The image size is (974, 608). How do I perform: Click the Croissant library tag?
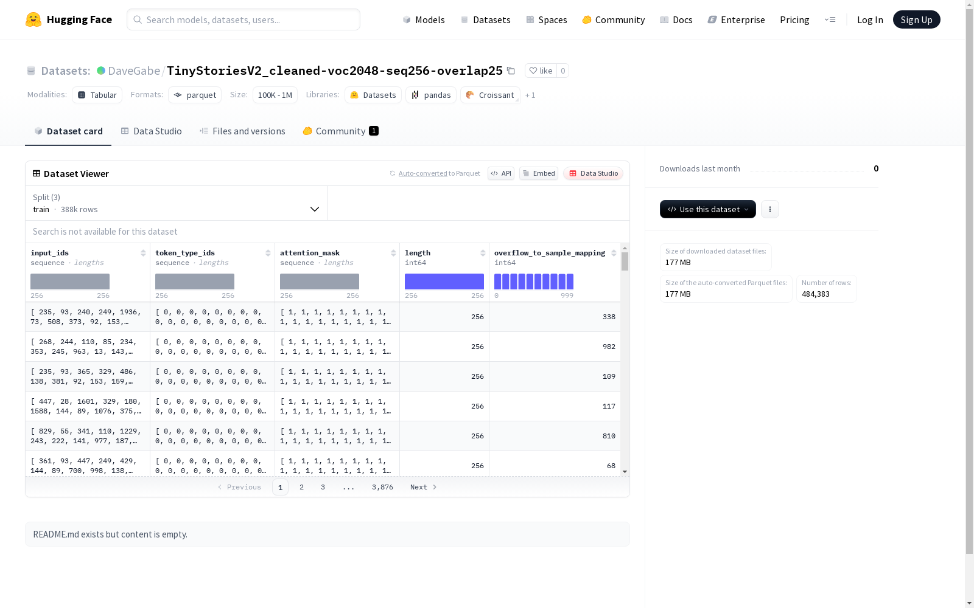490,95
